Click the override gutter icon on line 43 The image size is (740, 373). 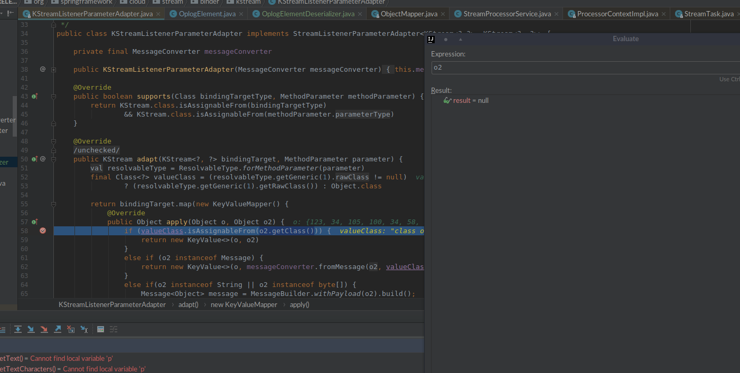tap(35, 96)
